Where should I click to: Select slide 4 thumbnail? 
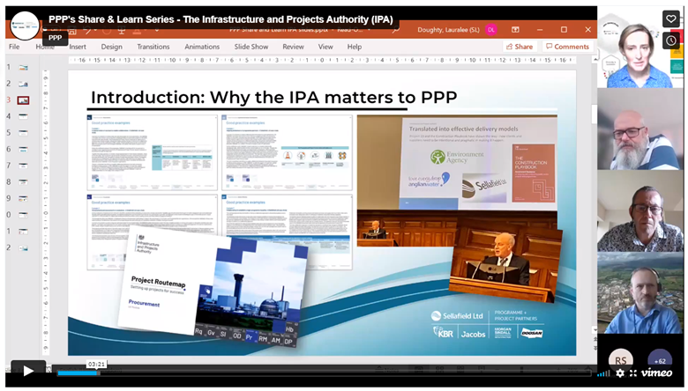pyautogui.click(x=23, y=116)
